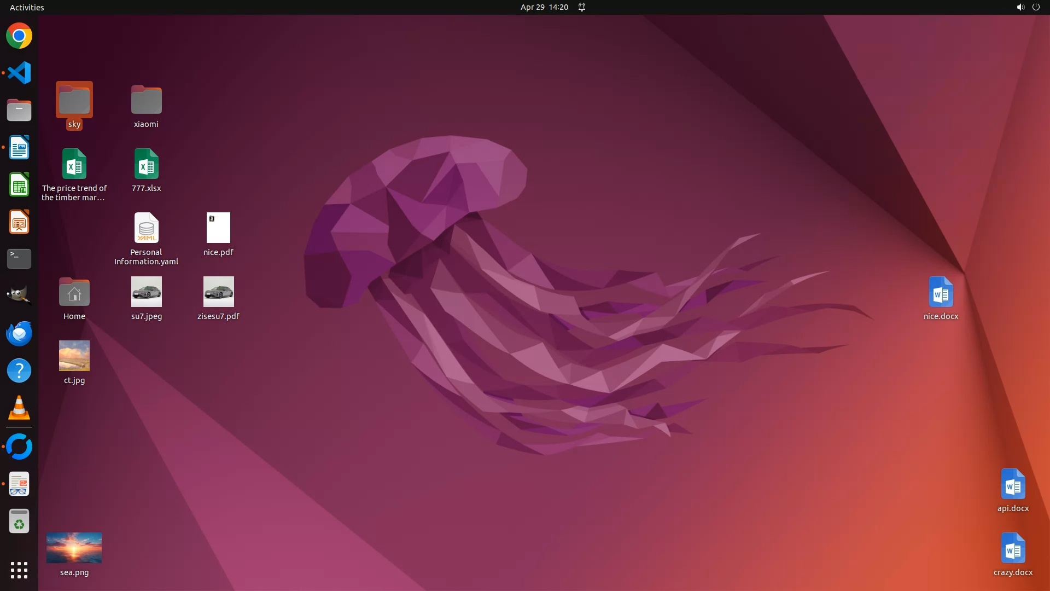Open the Trash in the dock
The height and width of the screenshot is (591, 1050).
[x=19, y=521]
